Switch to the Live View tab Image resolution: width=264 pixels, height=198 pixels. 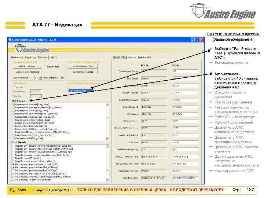43,57
